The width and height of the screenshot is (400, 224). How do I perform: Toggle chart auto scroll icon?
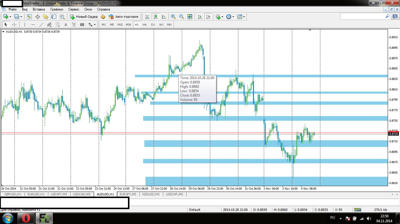click(x=200, y=17)
